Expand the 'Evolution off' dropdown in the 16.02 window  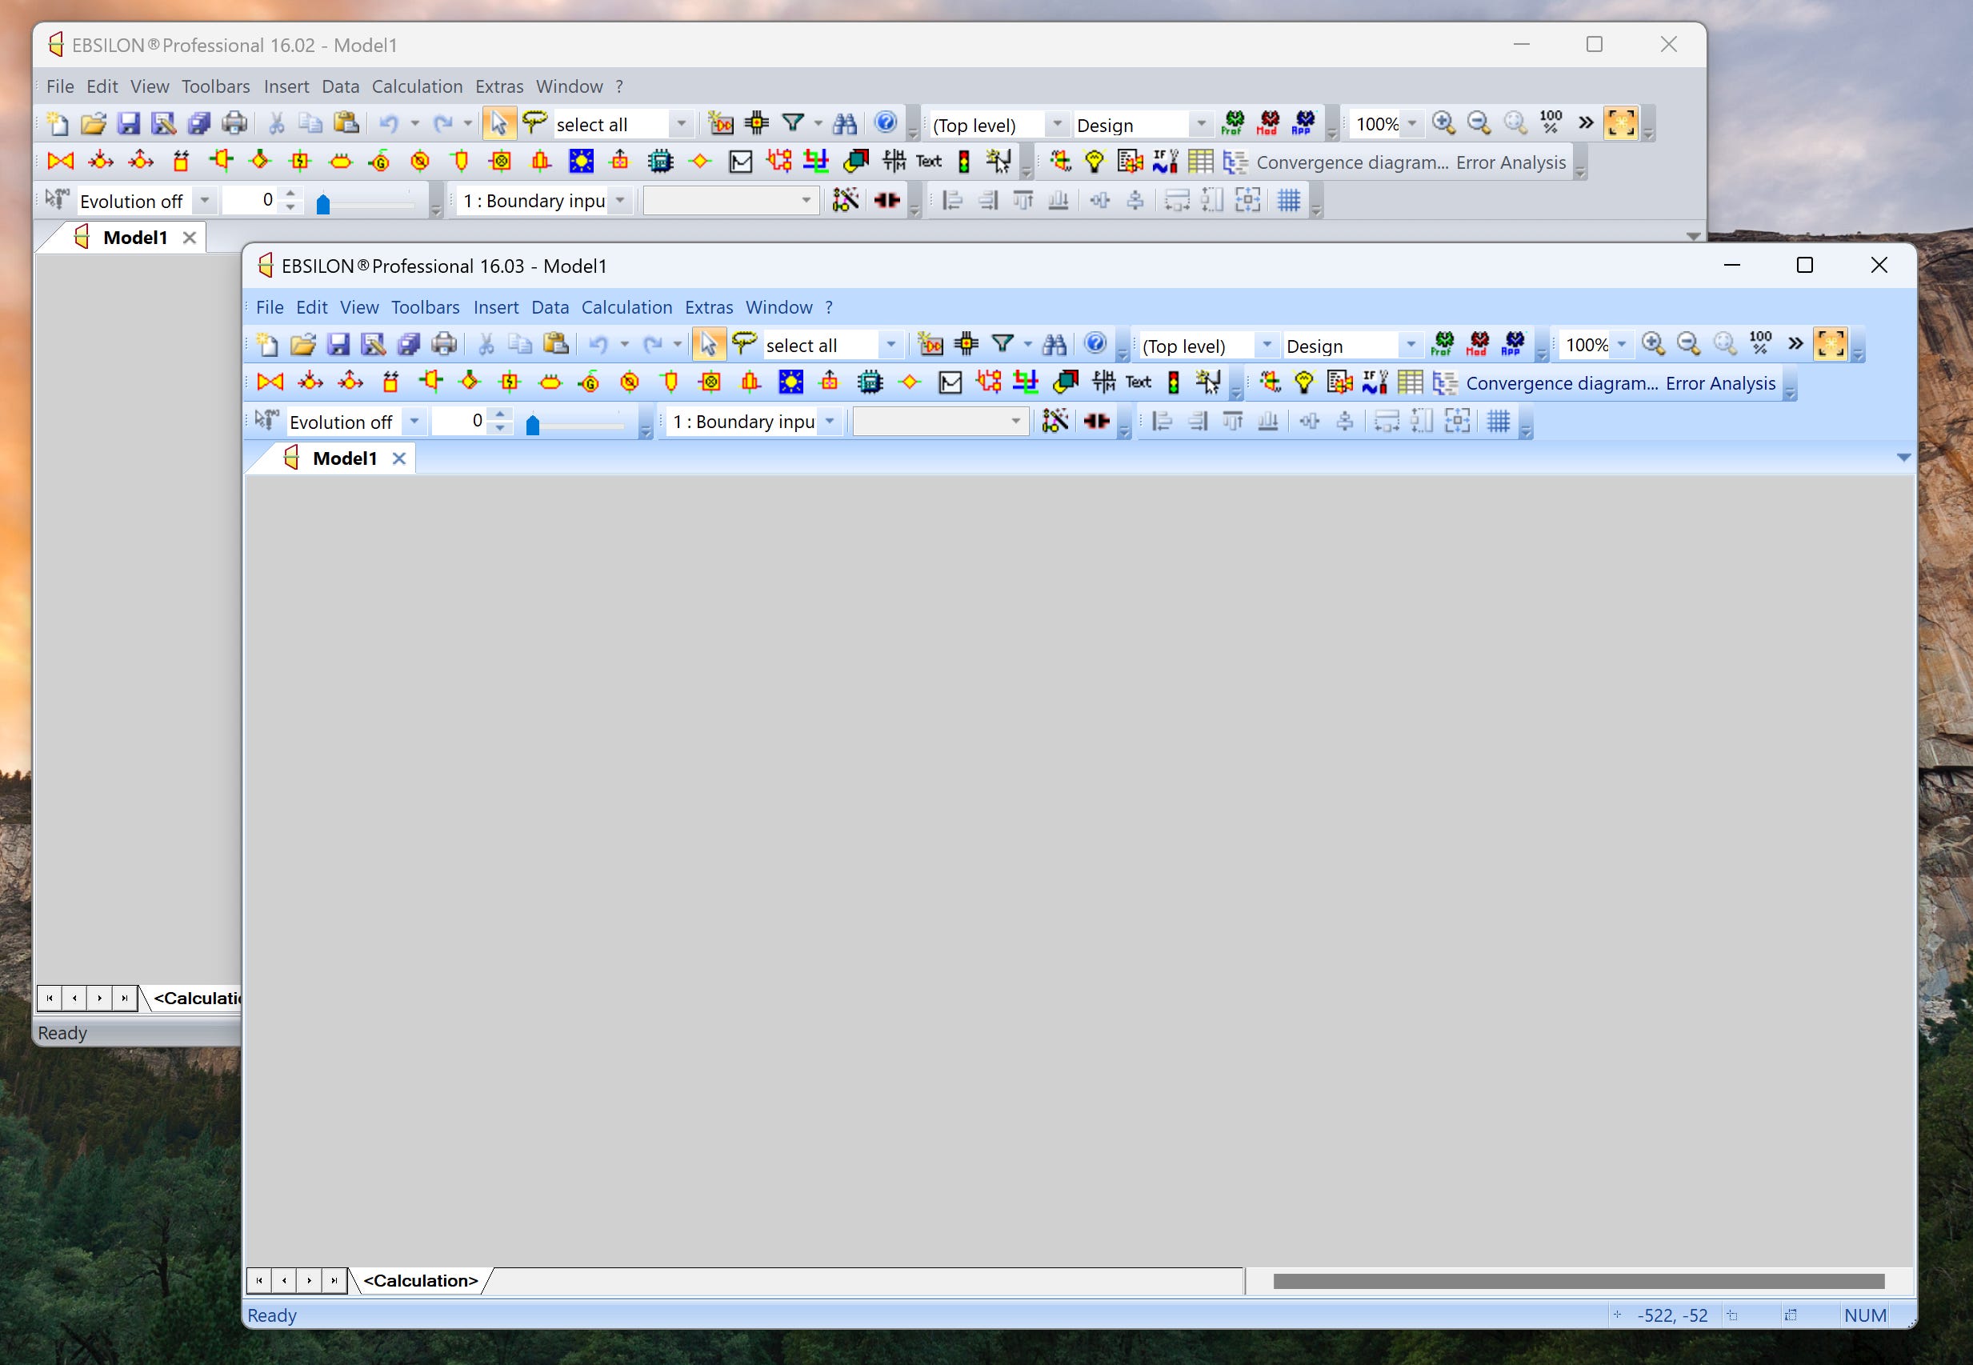tap(204, 201)
